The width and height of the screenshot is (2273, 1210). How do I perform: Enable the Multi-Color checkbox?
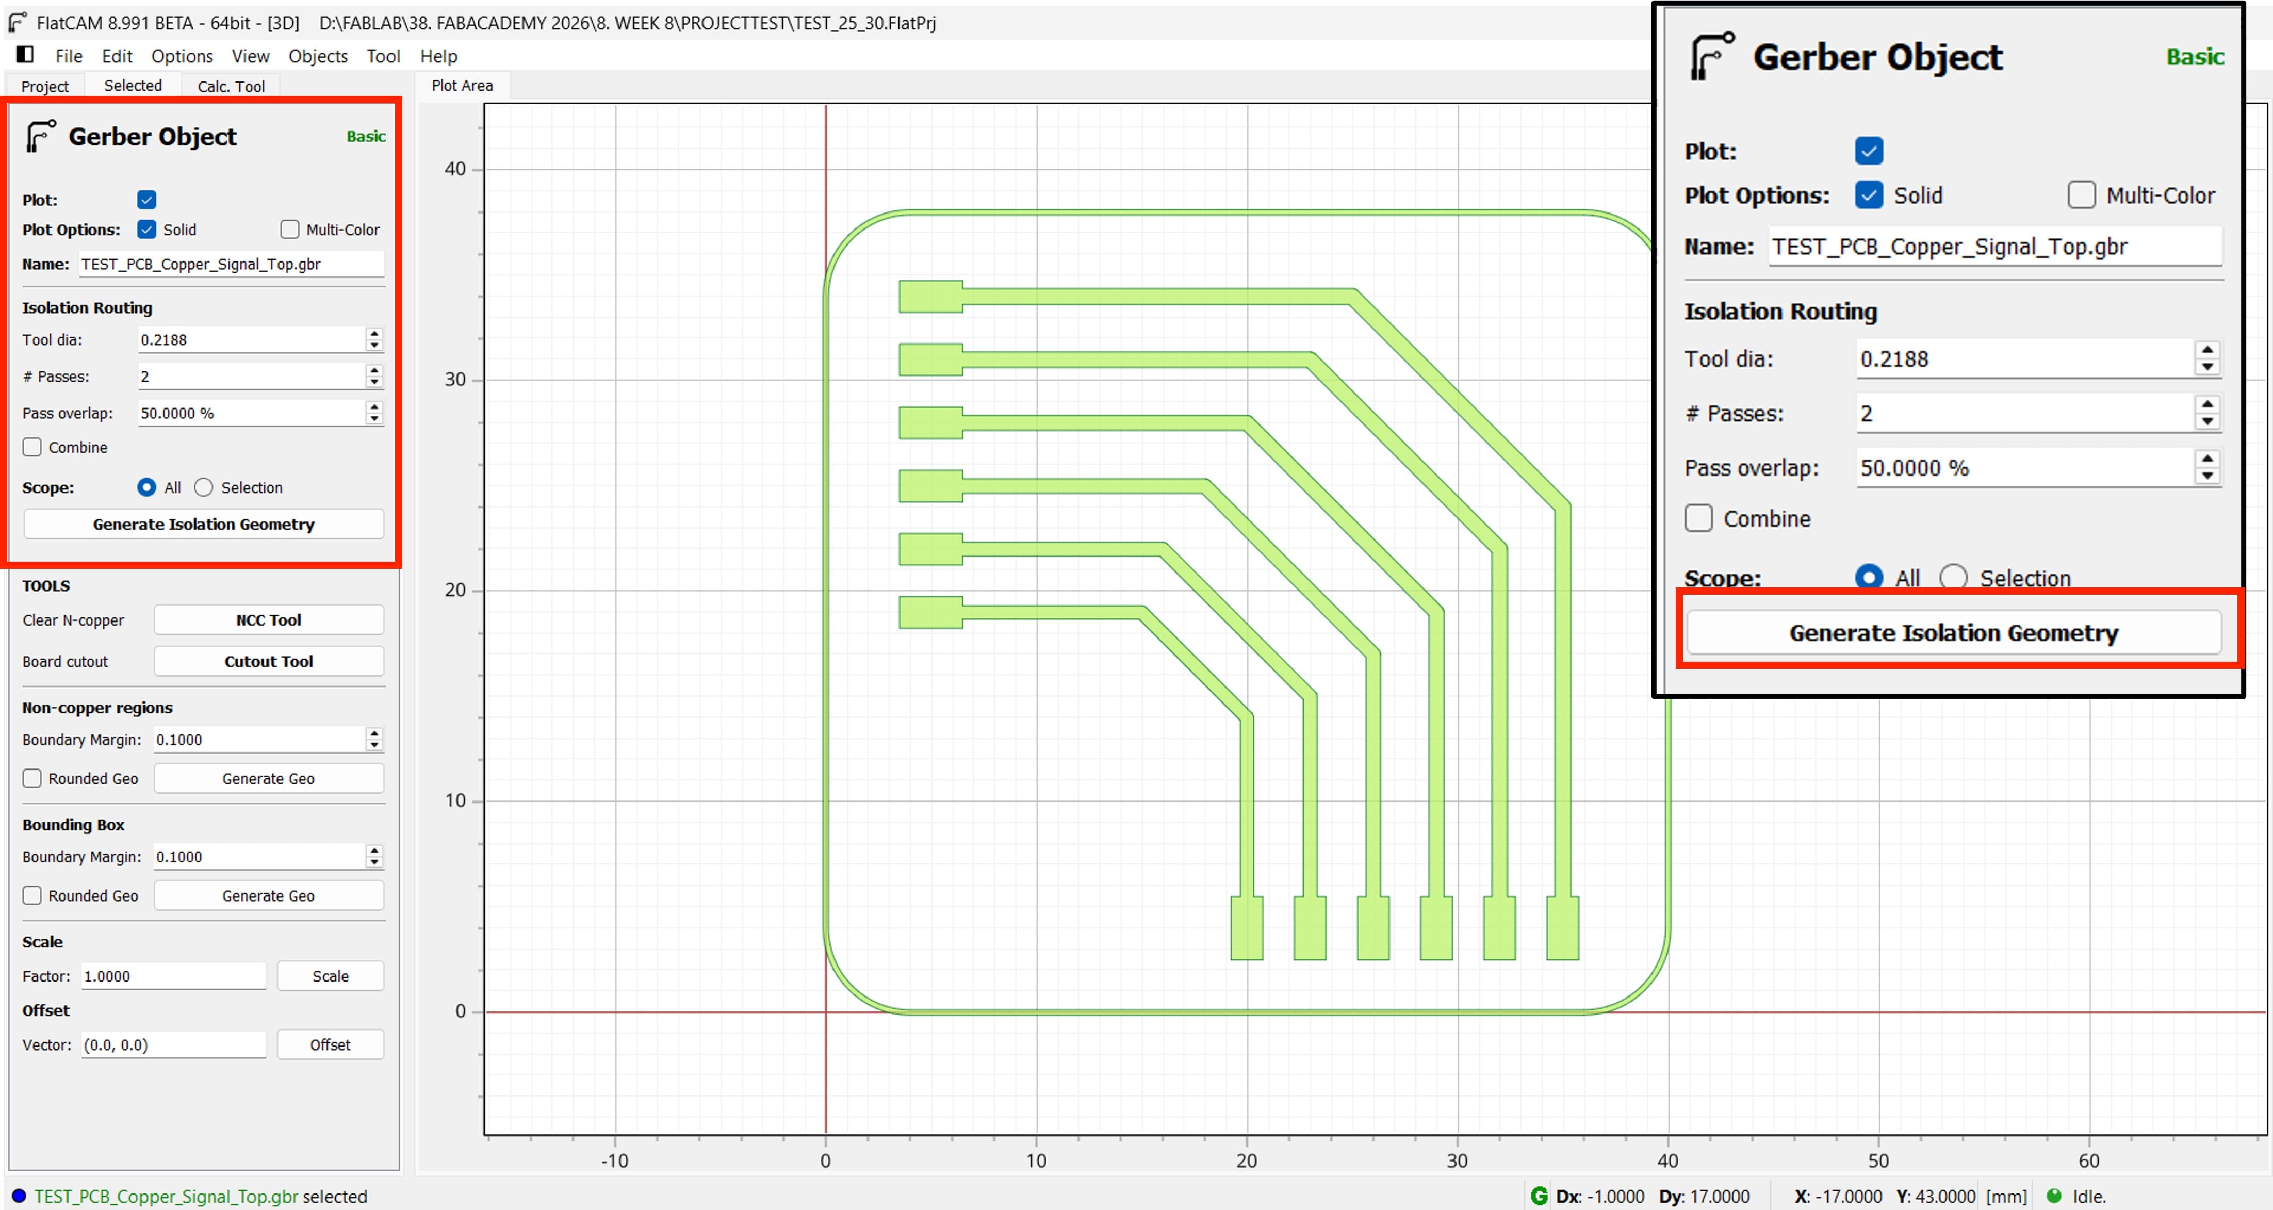[289, 230]
